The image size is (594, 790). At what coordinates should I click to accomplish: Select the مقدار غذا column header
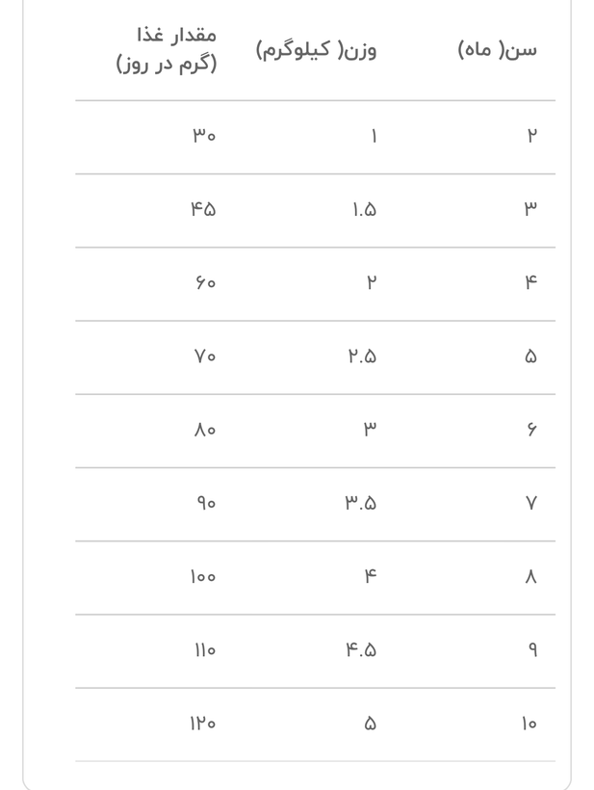coord(167,49)
